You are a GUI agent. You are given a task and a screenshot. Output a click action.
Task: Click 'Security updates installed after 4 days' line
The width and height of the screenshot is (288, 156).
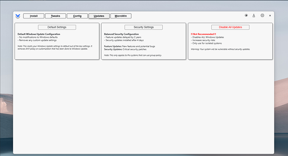point(124,40)
